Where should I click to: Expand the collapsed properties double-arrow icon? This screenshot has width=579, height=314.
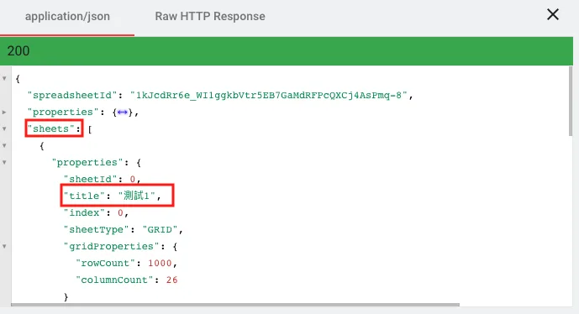point(123,113)
